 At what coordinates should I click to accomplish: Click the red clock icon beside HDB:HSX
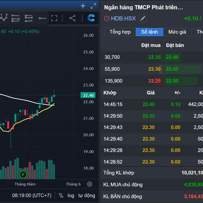pos(107,18)
